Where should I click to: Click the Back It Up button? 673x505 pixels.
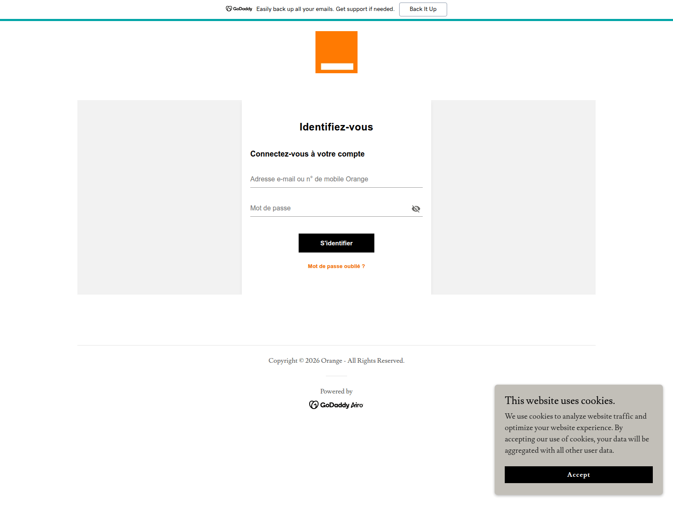(423, 9)
